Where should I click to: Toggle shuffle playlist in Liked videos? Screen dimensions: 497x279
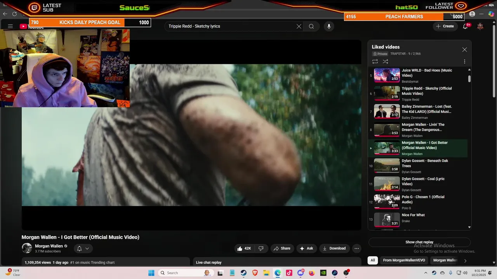385,62
